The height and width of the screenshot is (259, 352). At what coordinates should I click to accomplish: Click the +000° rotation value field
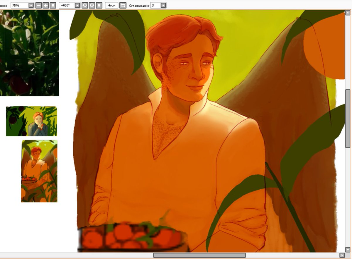pos(67,5)
